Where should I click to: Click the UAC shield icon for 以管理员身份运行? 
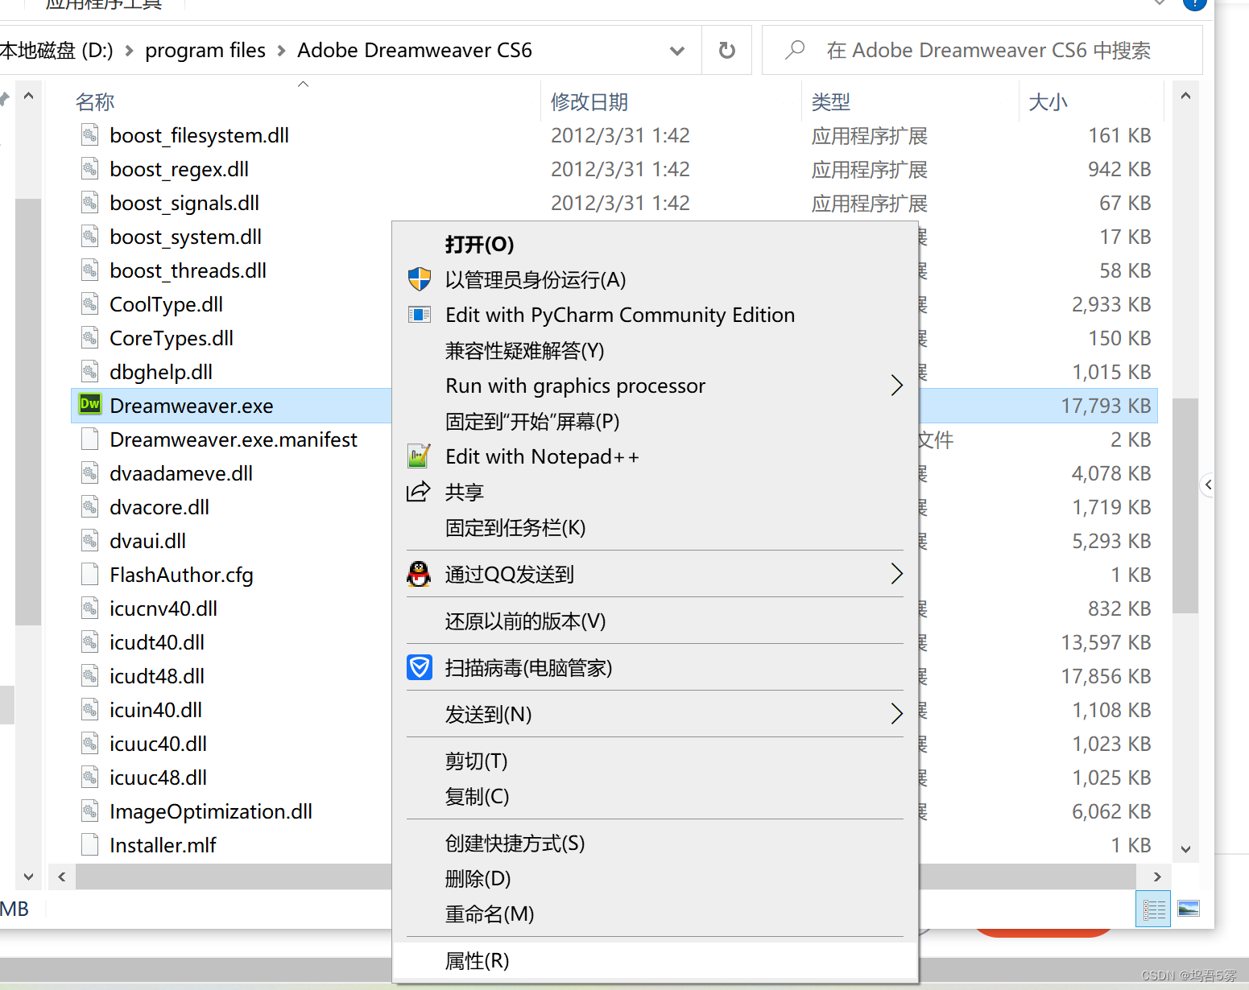coord(419,278)
